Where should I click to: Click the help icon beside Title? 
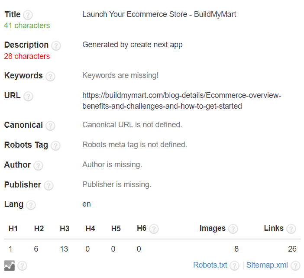(28, 15)
